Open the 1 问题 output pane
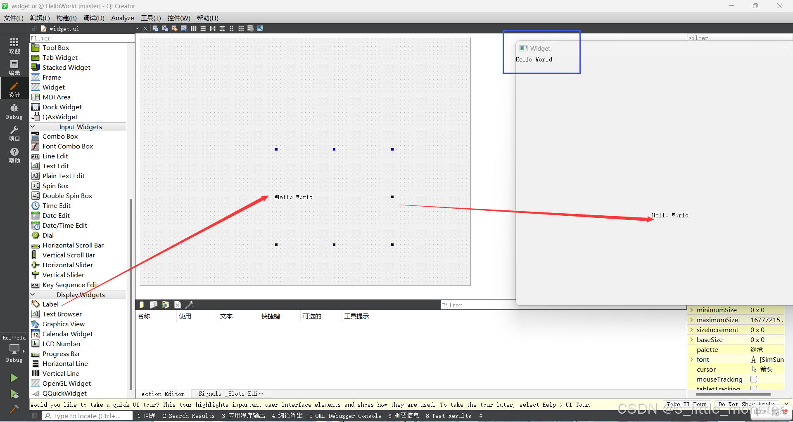Screen dimensions: 793x422 point(147,416)
